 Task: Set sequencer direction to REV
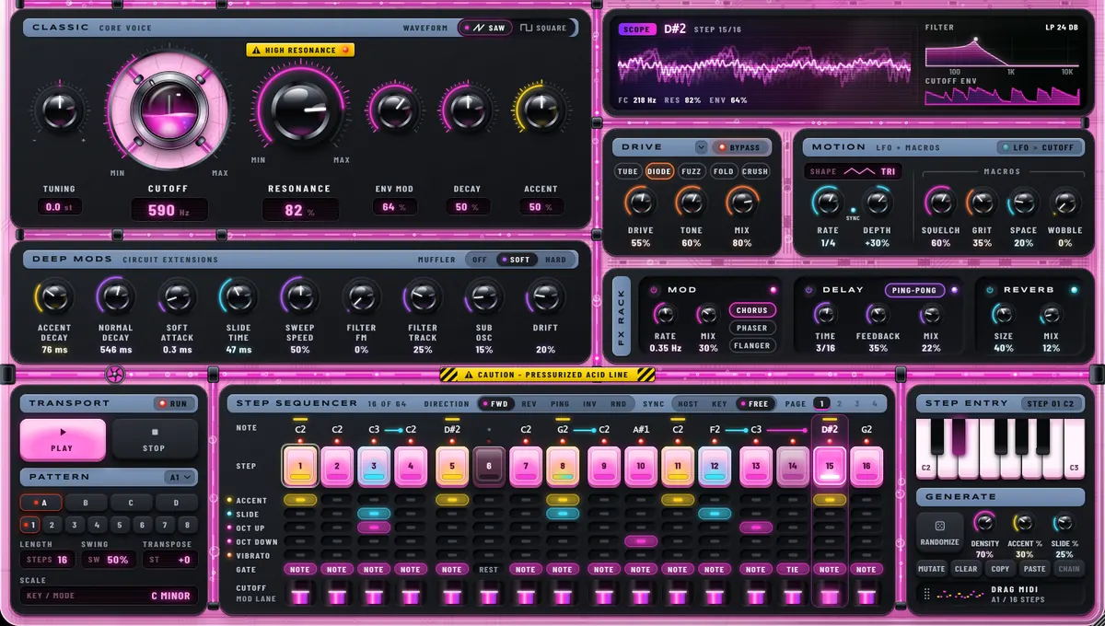click(x=529, y=403)
